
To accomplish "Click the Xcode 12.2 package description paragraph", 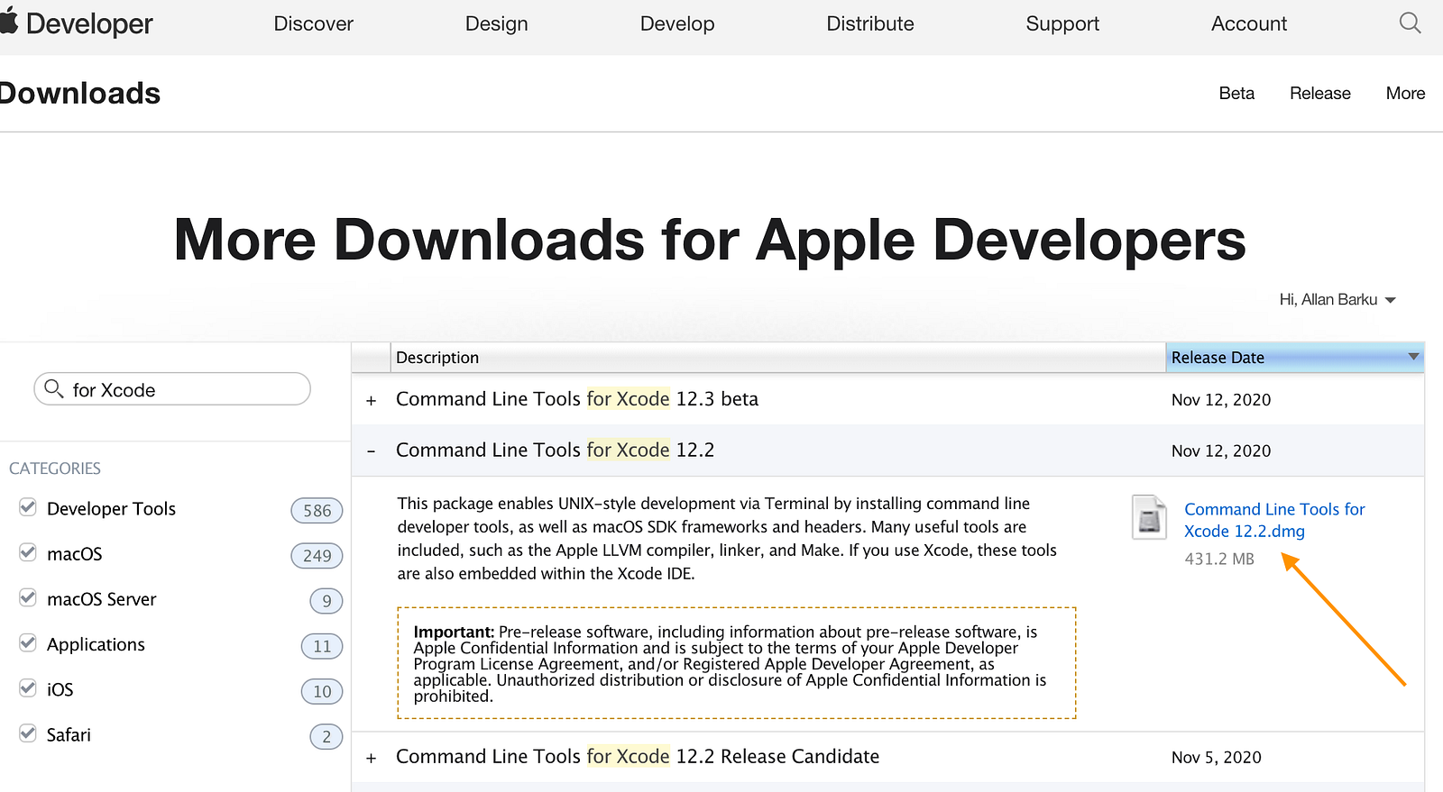I will (x=727, y=539).
